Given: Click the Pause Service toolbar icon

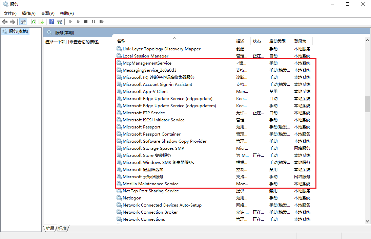Looking at the screenshot, I should pos(94,22).
